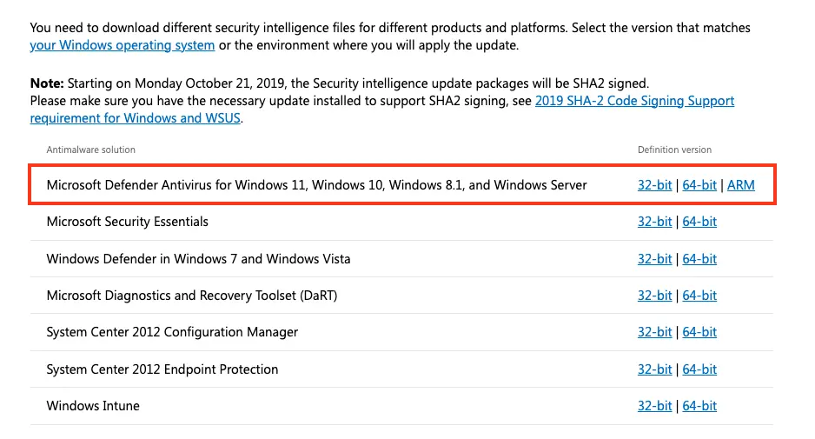
Task: Select the Microsoft Defender Antivirus row text
Action: pos(316,185)
